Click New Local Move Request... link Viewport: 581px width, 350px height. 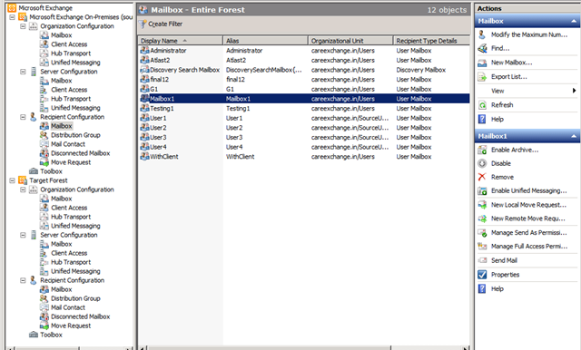[x=528, y=205]
